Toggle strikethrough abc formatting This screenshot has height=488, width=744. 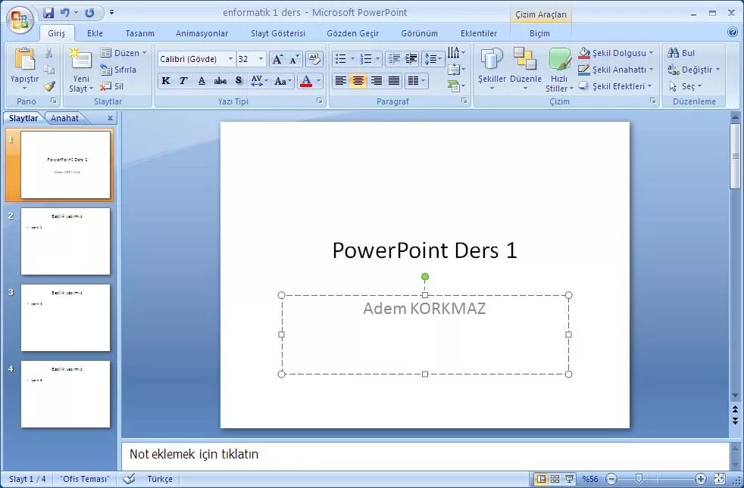(x=220, y=81)
